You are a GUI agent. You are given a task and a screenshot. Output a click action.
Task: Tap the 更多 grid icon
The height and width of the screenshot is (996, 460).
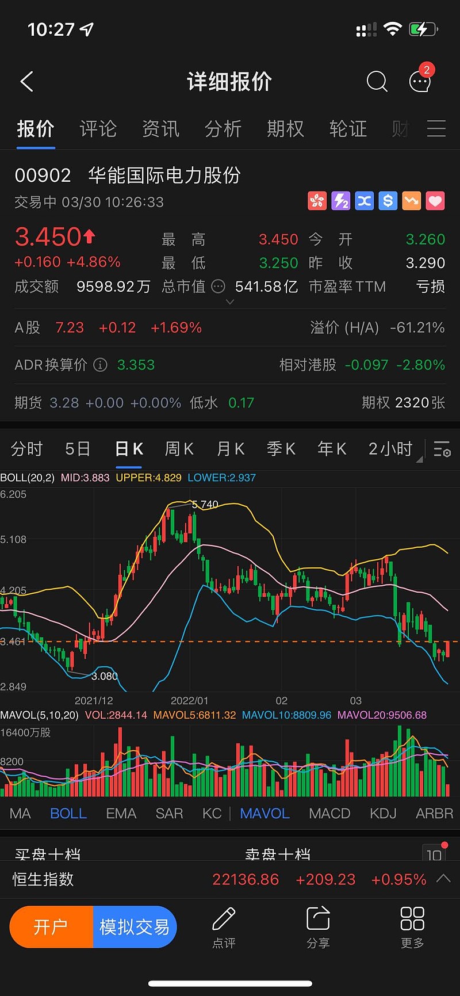[412, 926]
